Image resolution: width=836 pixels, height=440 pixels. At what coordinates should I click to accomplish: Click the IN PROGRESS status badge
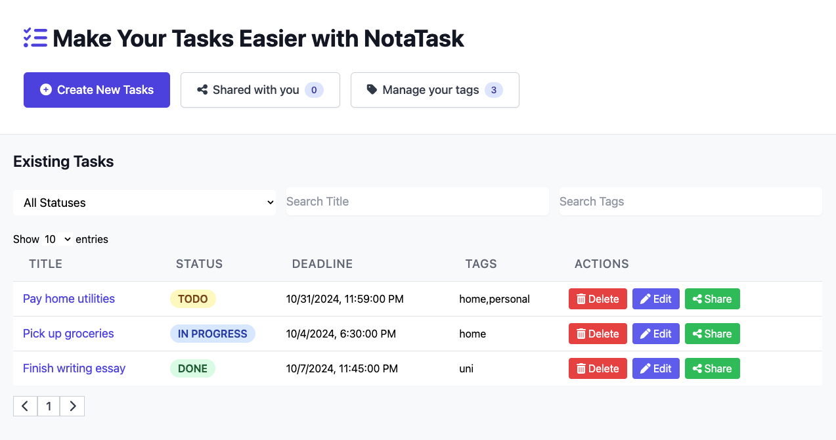(x=213, y=334)
